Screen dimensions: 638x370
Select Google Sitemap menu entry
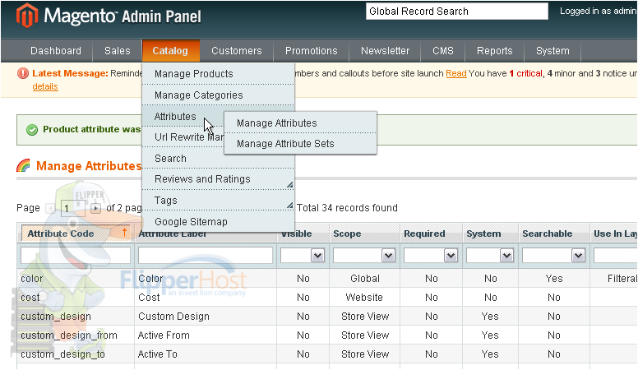(x=218, y=222)
